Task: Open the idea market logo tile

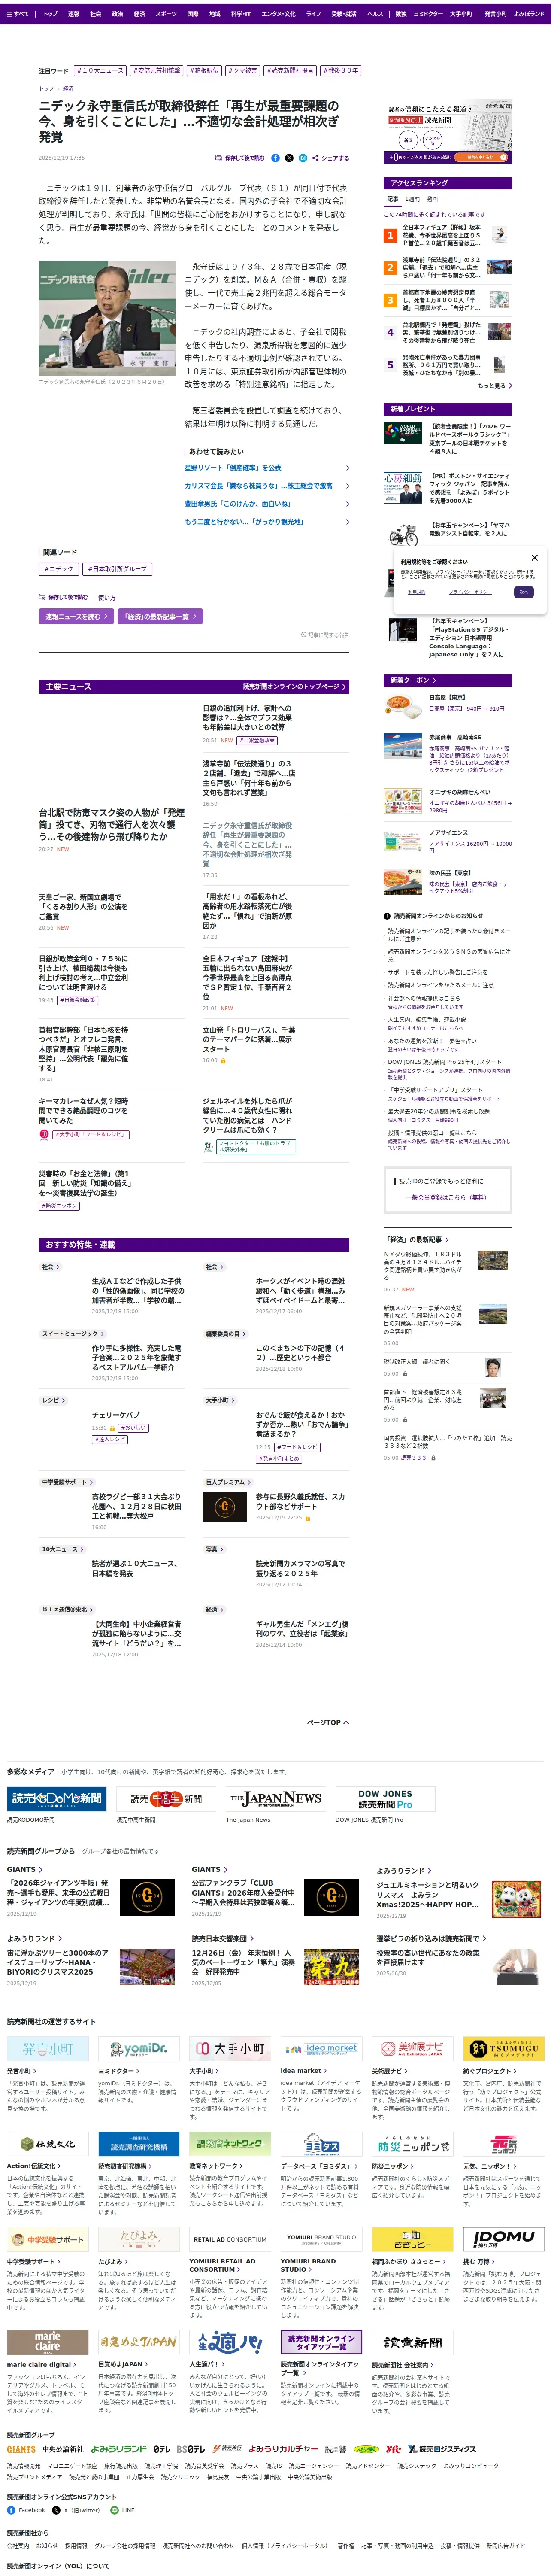Action: click(x=321, y=2049)
